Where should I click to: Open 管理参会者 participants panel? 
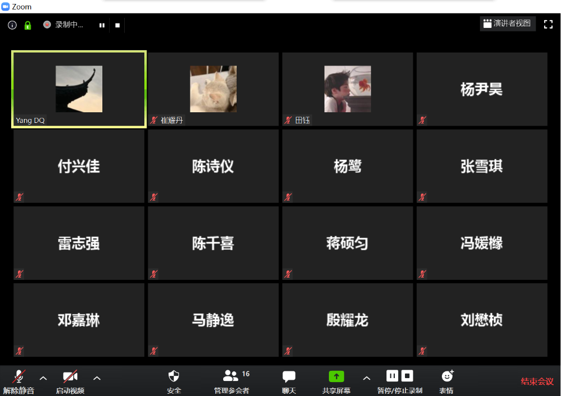[x=231, y=376]
